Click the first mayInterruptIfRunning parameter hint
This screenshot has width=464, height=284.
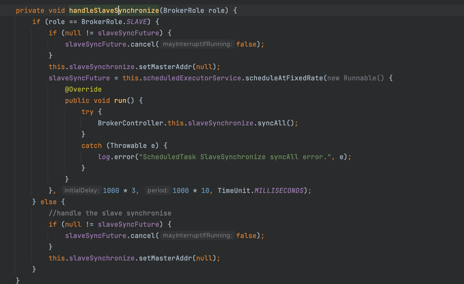click(197, 44)
